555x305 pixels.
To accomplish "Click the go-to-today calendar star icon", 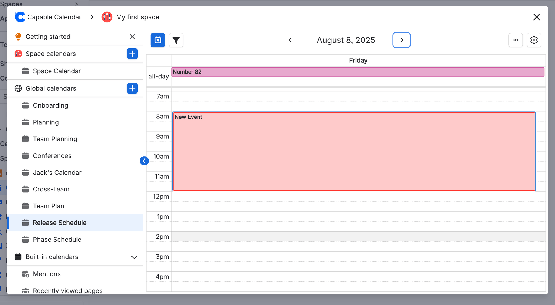I will [158, 40].
